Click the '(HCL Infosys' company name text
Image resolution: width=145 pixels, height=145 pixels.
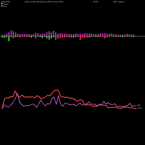point(119,2)
